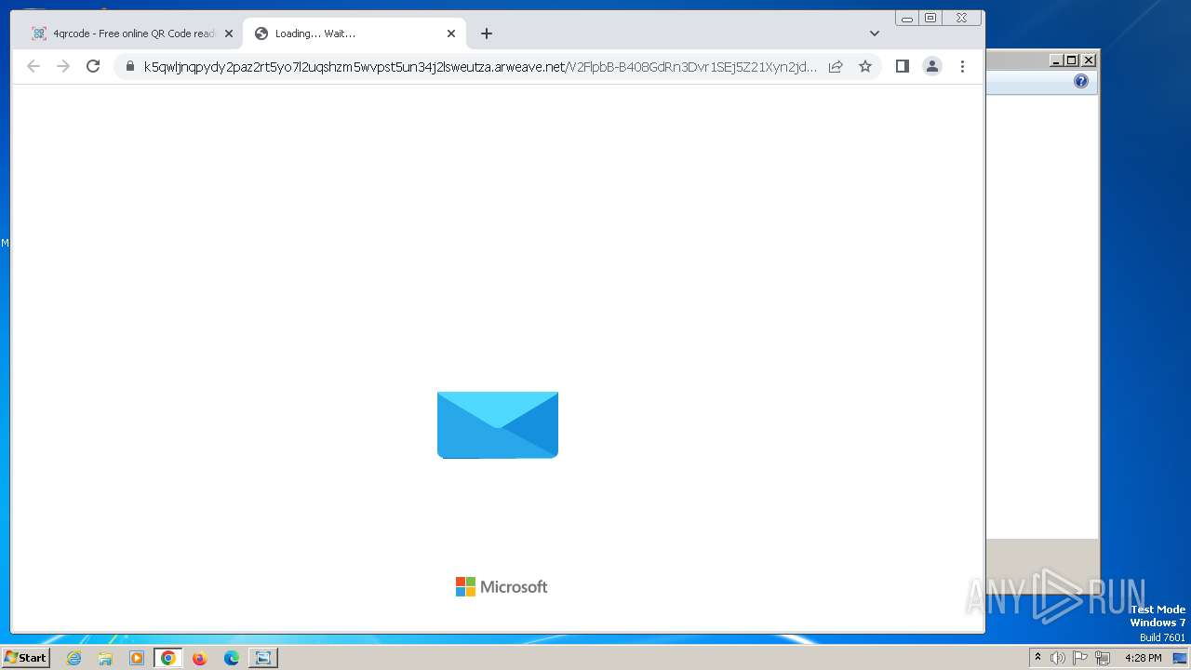
Task: Open the Chrome profile avatar menu
Action: click(x=931, y=66)
